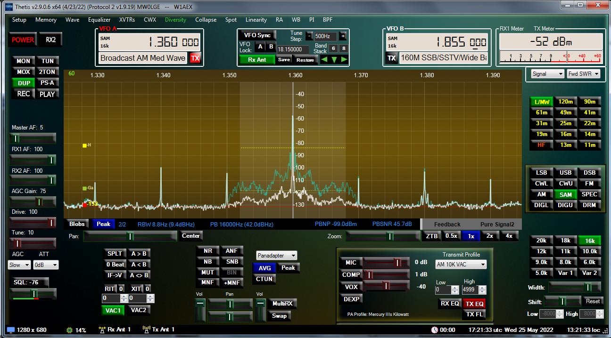Click the VFO Sync button
This screenshot has width=611, height=338.
pyautogui.click(x=257, y=35)
